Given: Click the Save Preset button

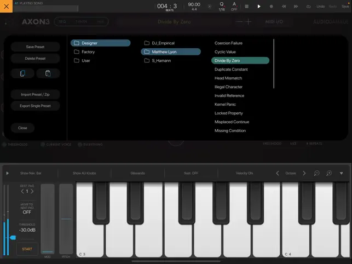Looking at the screenshot, I should click(35, 47).
